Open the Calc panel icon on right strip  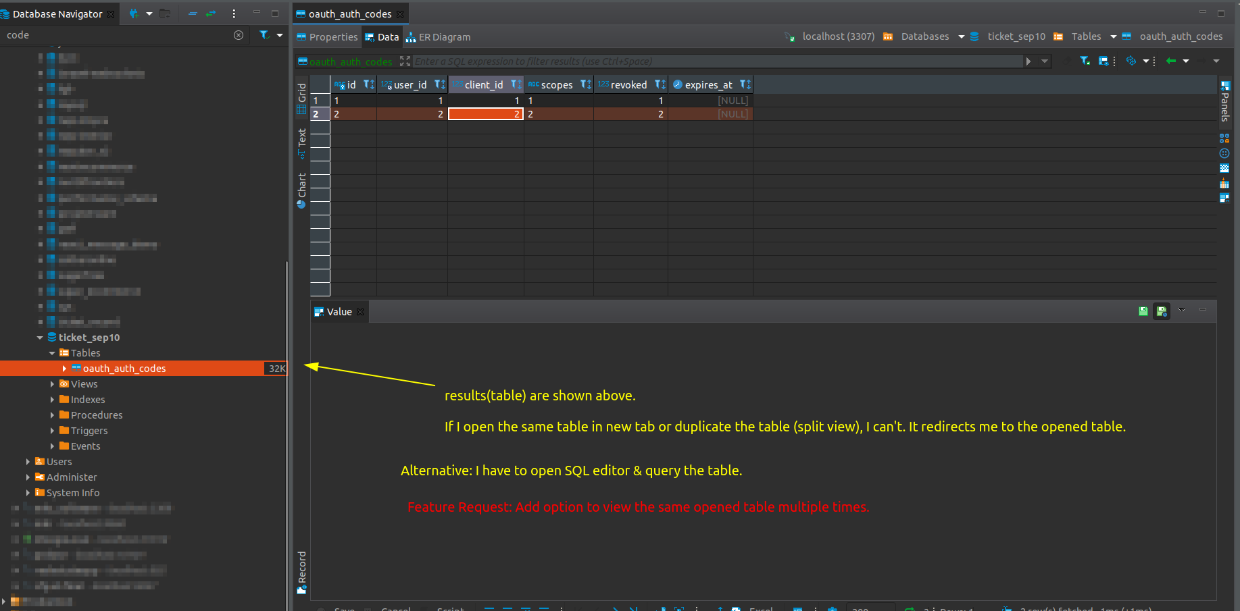[1224, 138]
